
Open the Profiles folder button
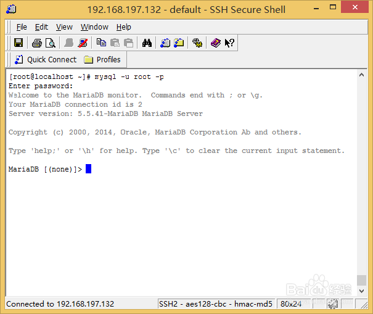coord(102,59)
